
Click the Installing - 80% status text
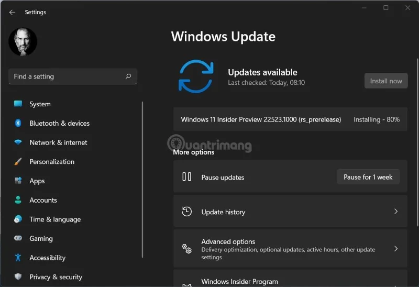click(x=377, y=119)
